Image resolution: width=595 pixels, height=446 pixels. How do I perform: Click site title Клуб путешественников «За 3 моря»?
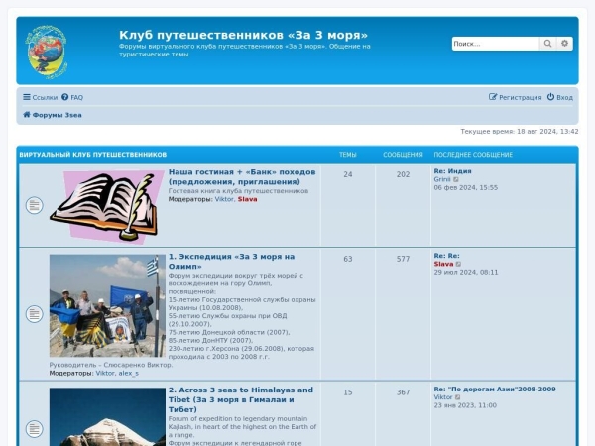[243, 35]
